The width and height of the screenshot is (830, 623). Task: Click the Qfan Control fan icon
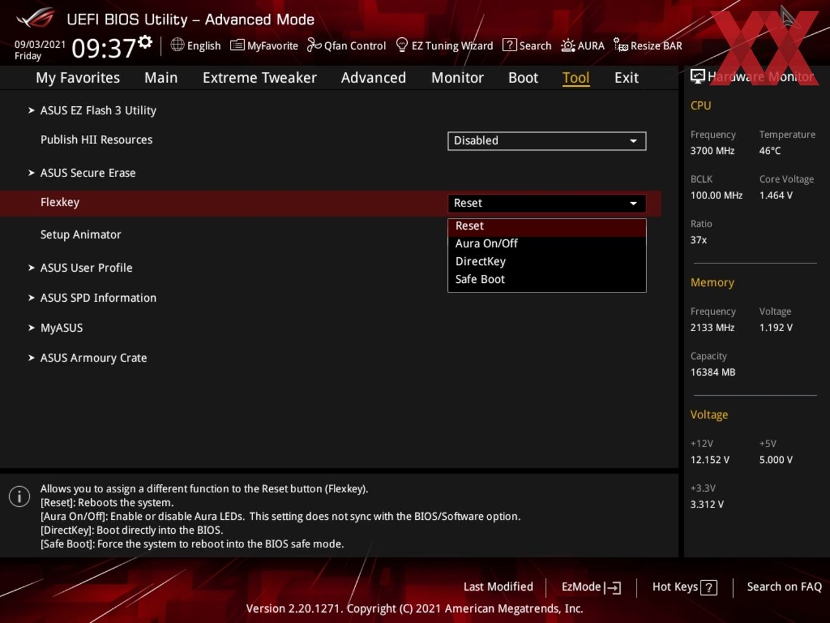click(314, 45)
